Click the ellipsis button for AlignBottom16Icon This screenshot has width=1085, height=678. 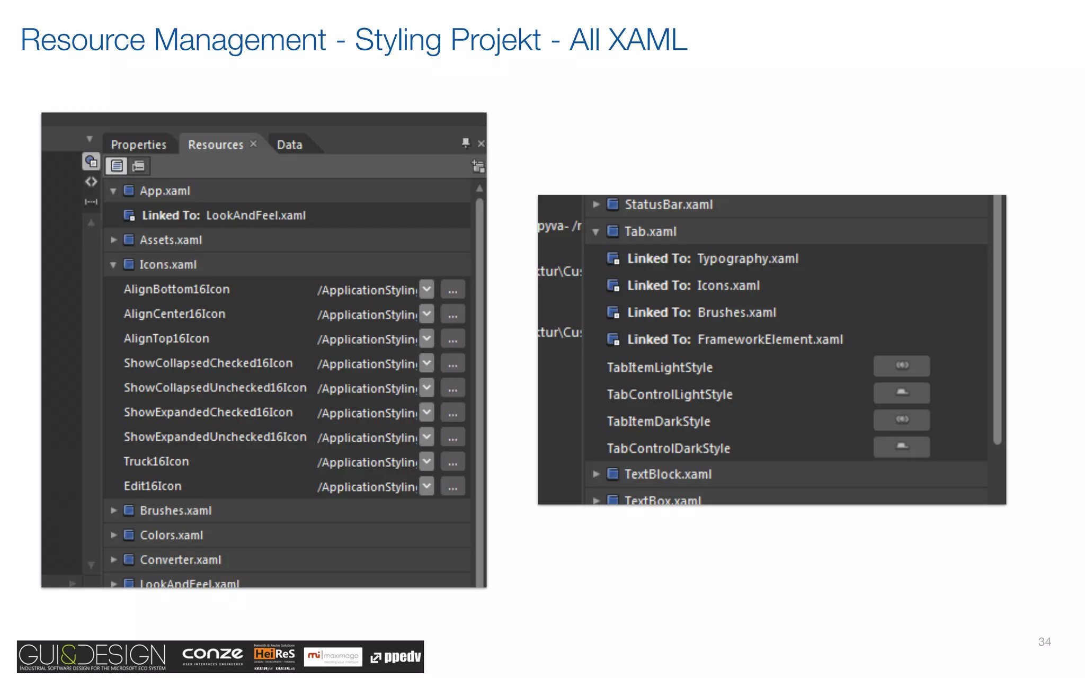[x=453, y=290]
